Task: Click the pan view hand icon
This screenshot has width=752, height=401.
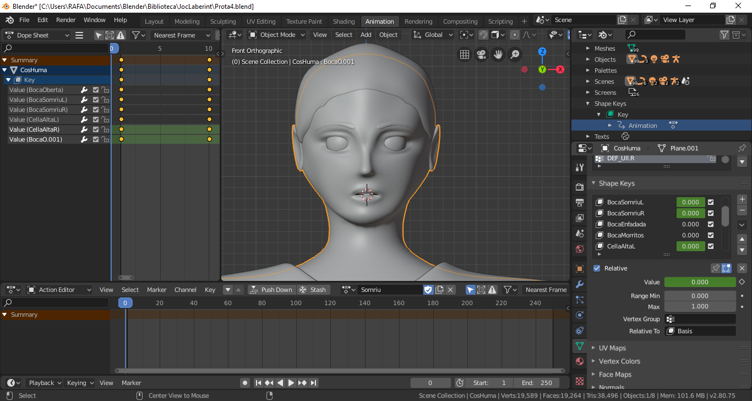Action: tap(498, 55)
